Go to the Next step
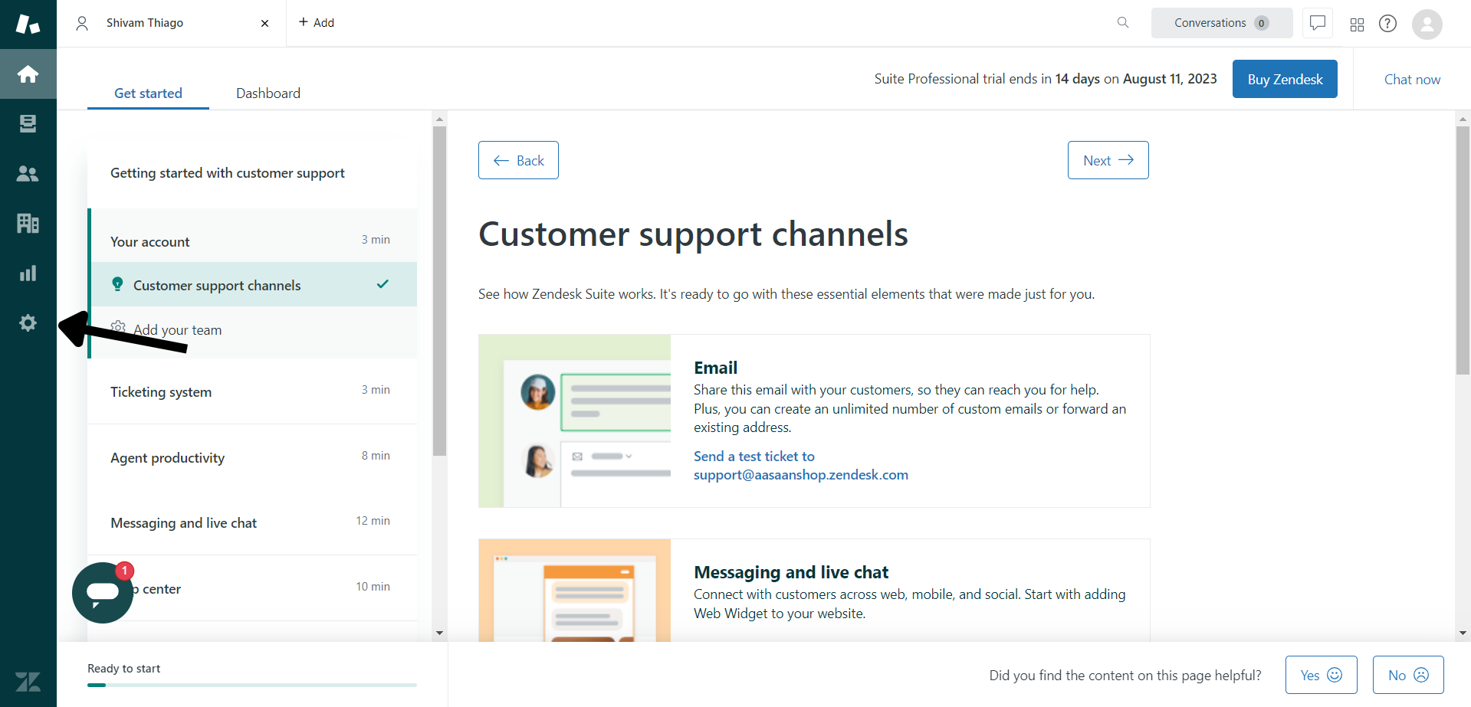Screen dimensions: 1471x707 point(1108,160)
